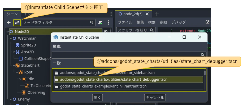This screenshot has height=106, width=243.
Task: Select the Node2D root node
Action: coord(56,32)
